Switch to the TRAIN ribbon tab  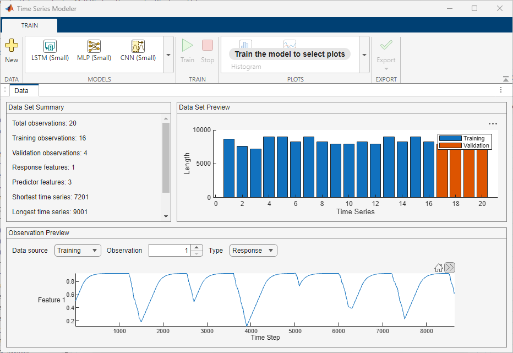coord(29,25)
